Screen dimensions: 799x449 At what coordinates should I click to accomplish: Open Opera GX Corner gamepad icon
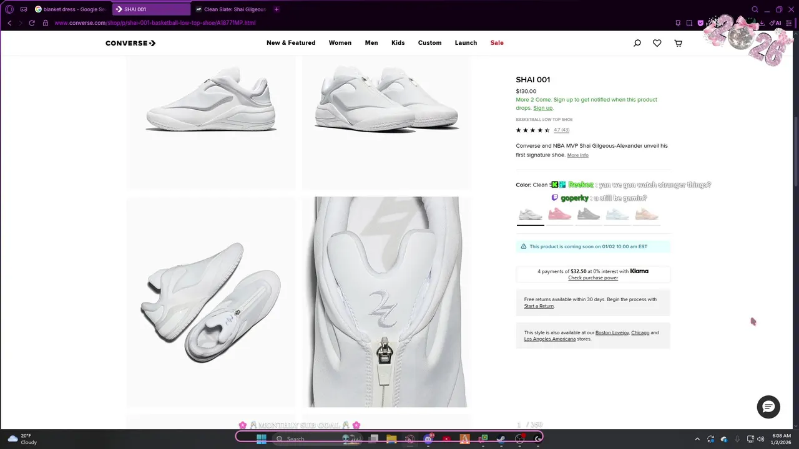click(x=24, y=9)
